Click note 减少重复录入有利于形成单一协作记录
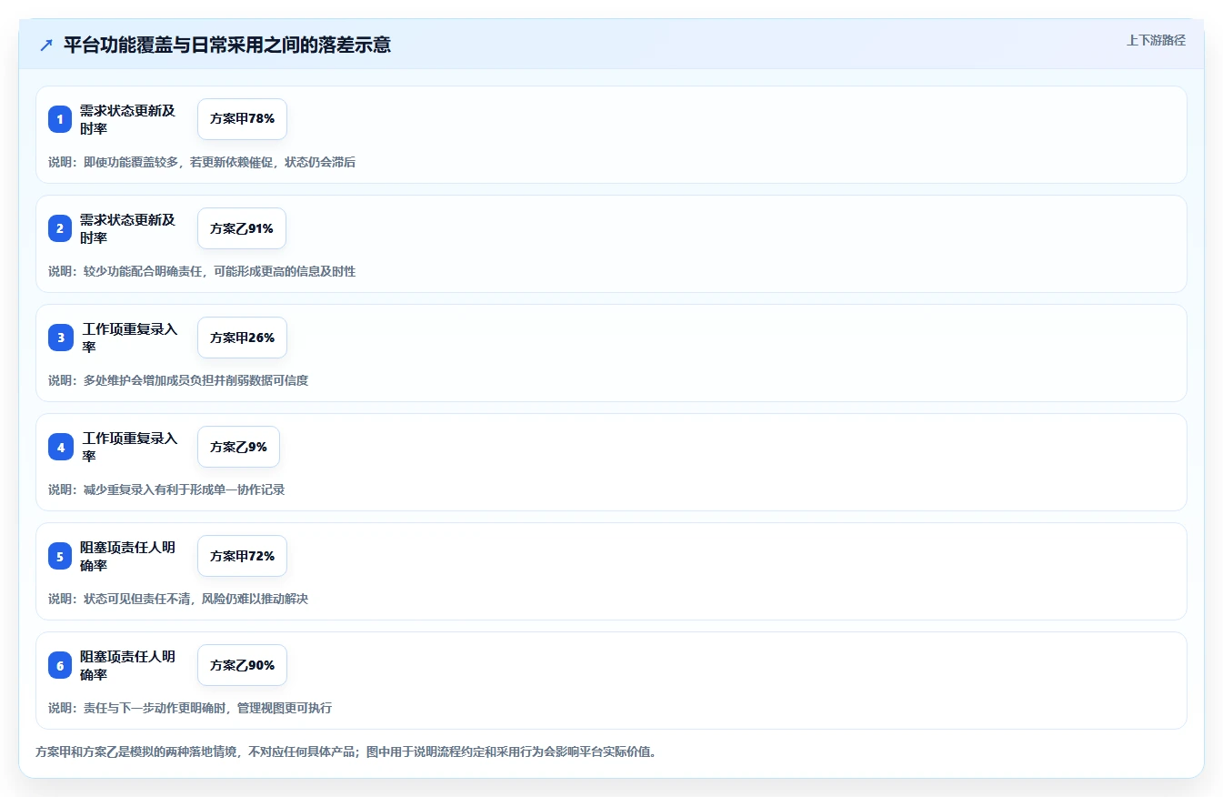 [x=166, y=489]
